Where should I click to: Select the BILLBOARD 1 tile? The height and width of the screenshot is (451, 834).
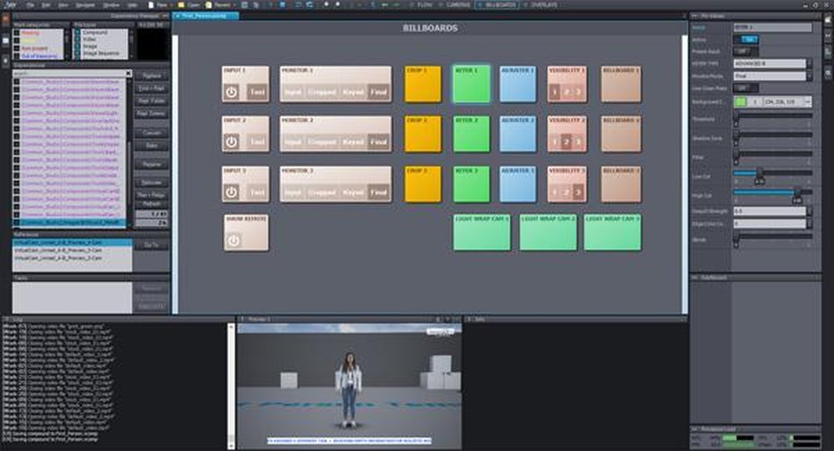[620, 84]
